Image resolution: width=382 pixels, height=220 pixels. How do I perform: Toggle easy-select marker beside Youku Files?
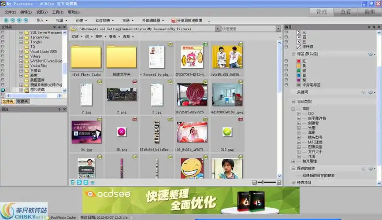tap(3, 66)
